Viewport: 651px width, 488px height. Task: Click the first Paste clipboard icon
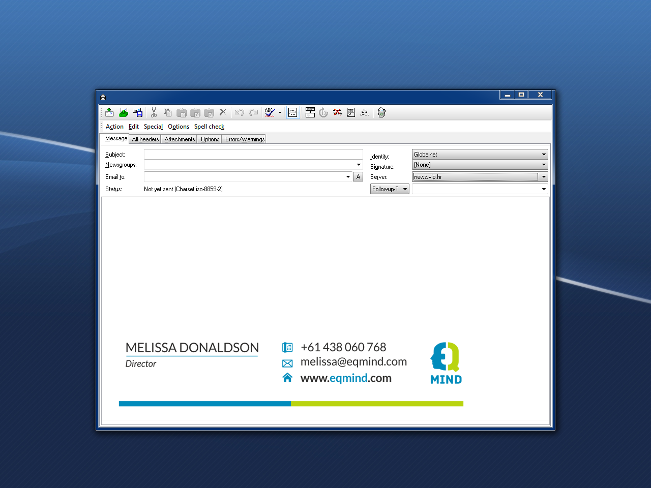click(181, 112)
